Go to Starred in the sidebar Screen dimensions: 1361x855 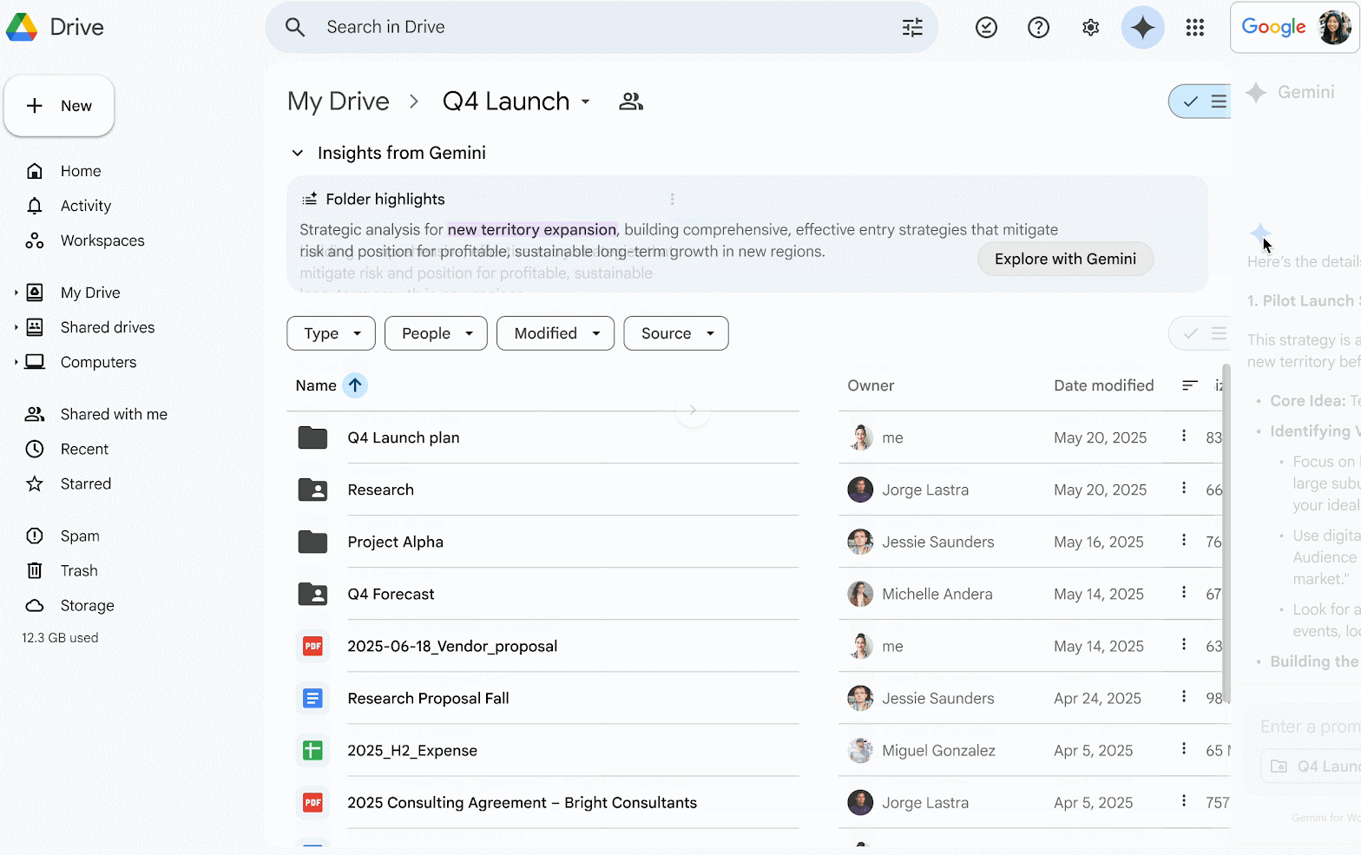pyautogui.click(x=85, y=483)
